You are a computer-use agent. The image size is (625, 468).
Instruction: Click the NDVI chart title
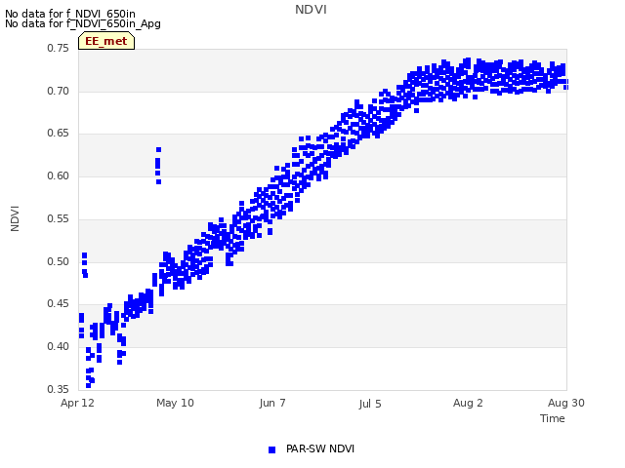(311, 10)
